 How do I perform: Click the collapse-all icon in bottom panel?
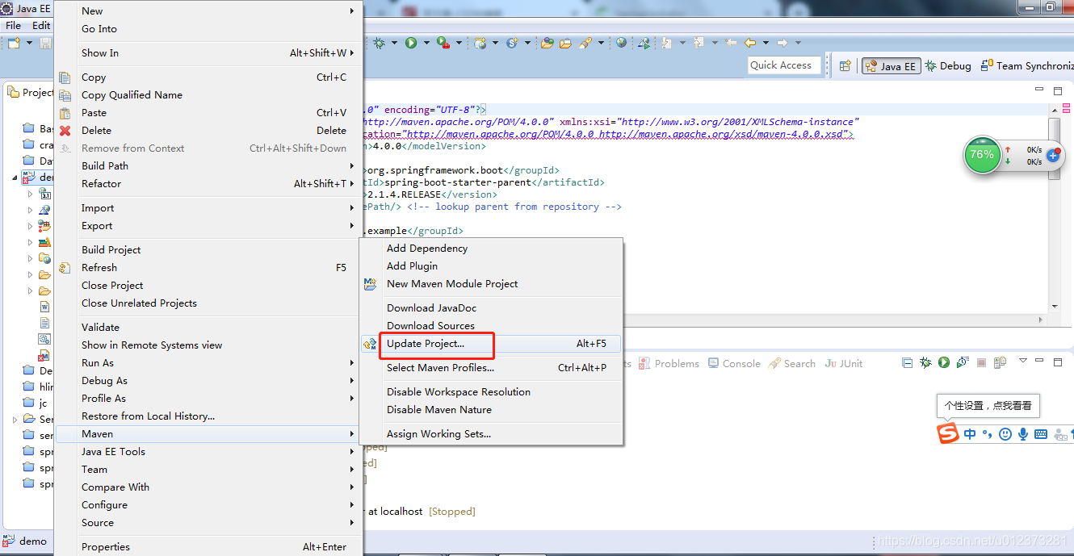[x=907, y=363]
